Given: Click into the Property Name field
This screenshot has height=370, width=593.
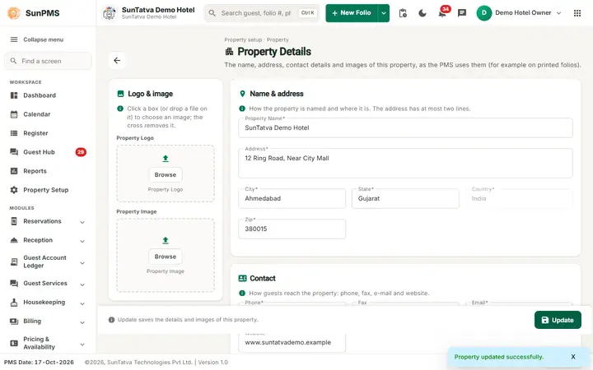Looking at the screenshot, I should [405, 127].
